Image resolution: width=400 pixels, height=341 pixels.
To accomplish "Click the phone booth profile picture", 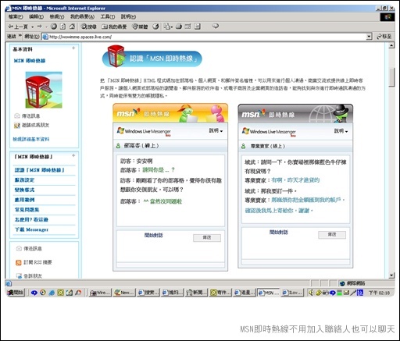I will (44, 90).
